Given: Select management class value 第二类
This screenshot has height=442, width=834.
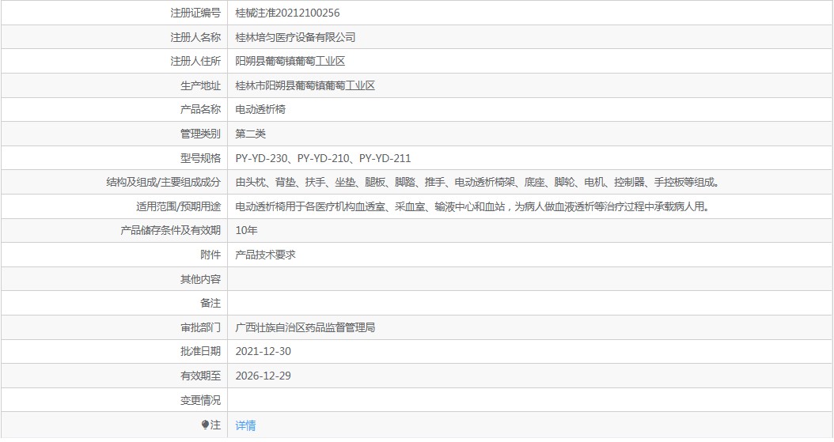Looking at the screenshot, I should coord(251,134).
